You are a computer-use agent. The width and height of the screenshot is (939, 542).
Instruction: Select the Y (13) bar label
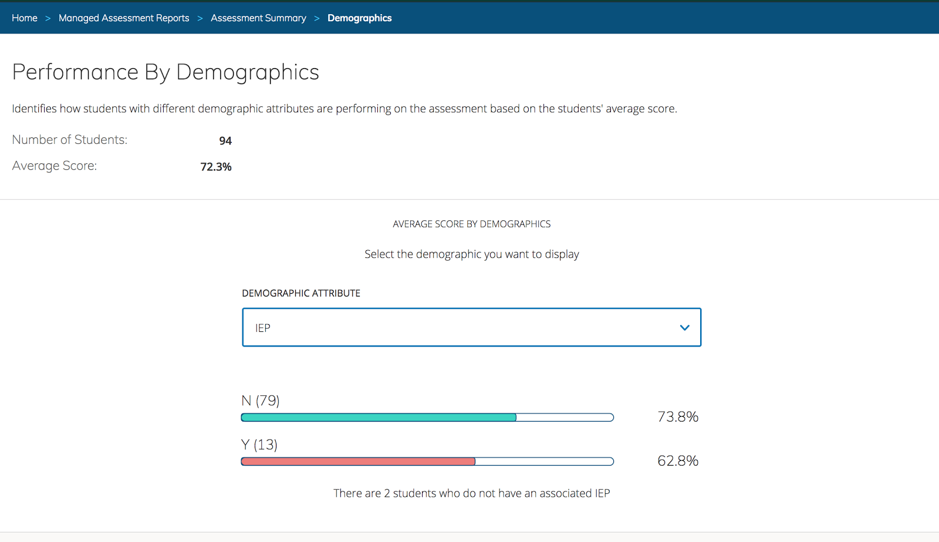coord(259,445)
